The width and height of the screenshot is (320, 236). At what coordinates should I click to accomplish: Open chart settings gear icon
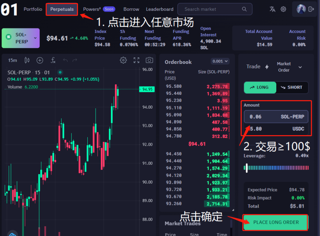coord(123,60)
